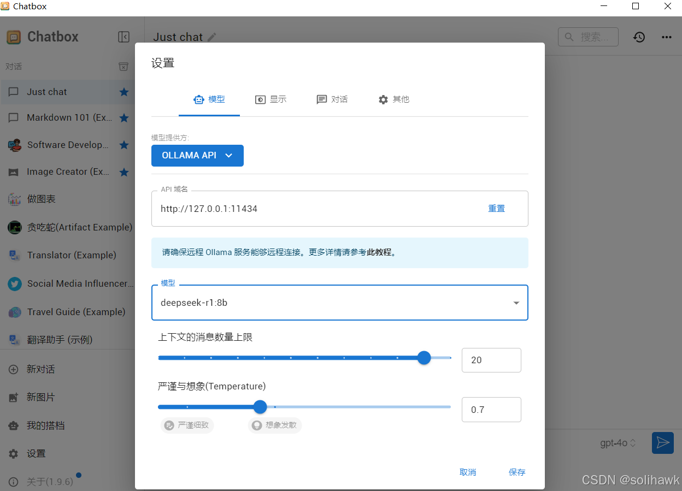The width and height of the screenshot is (682, 491).
Task: Open the 此教程 tutorial link
Action: point(379,252)
